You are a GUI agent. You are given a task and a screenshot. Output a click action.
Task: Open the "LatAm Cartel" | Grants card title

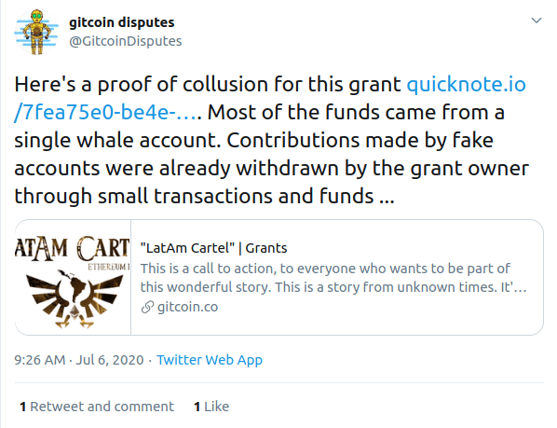click(213, 248)
